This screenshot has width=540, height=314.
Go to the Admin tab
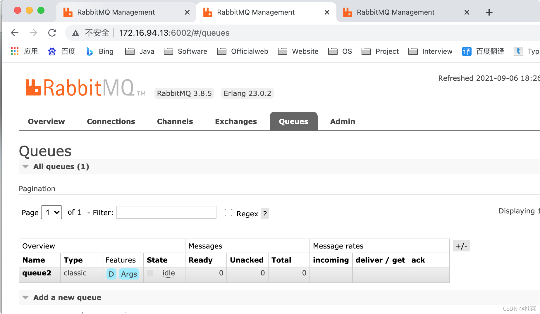[343, 121]
